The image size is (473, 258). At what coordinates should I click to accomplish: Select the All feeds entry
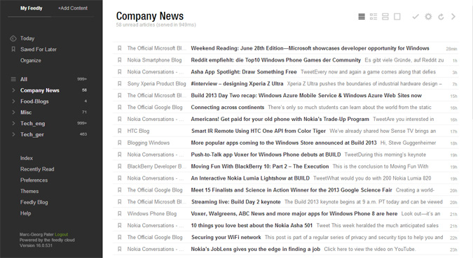coord(24,79)
